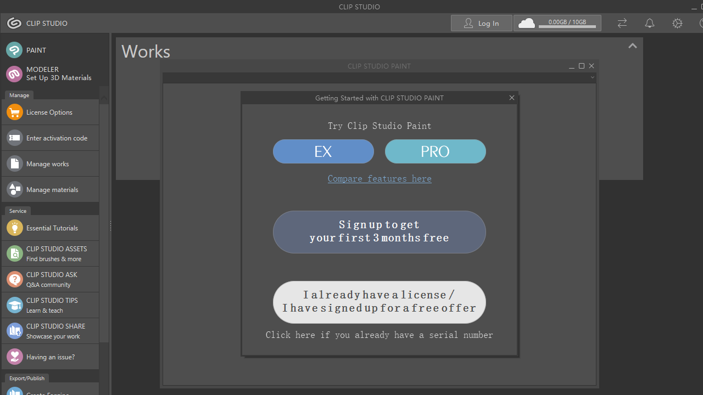703x395 pixels.
Task: Click "Click here if you already have a serial number" text
Action: coord(380,335)
